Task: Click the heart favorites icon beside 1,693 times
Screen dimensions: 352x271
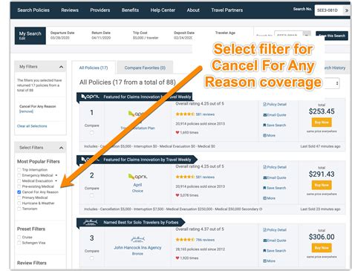Action: pos(177,132)
